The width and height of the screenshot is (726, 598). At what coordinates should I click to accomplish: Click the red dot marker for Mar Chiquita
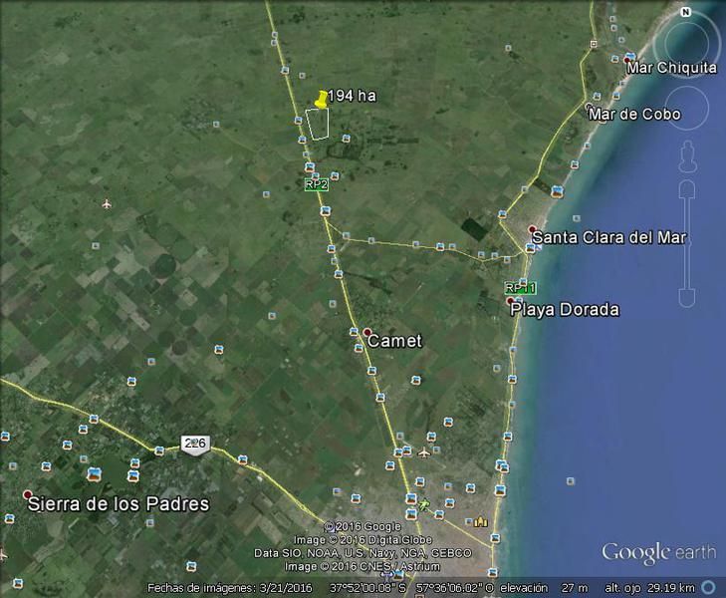(x=626, y=62)
